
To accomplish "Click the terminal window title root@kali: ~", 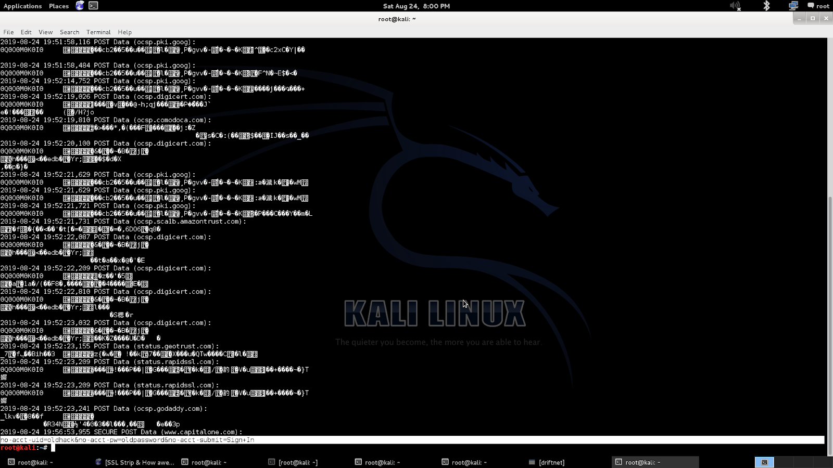I will (x=397, y=19).
